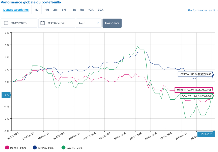Select the Depuis sa création tab
The image size is (218, 152).
click(x=16, y=10)
